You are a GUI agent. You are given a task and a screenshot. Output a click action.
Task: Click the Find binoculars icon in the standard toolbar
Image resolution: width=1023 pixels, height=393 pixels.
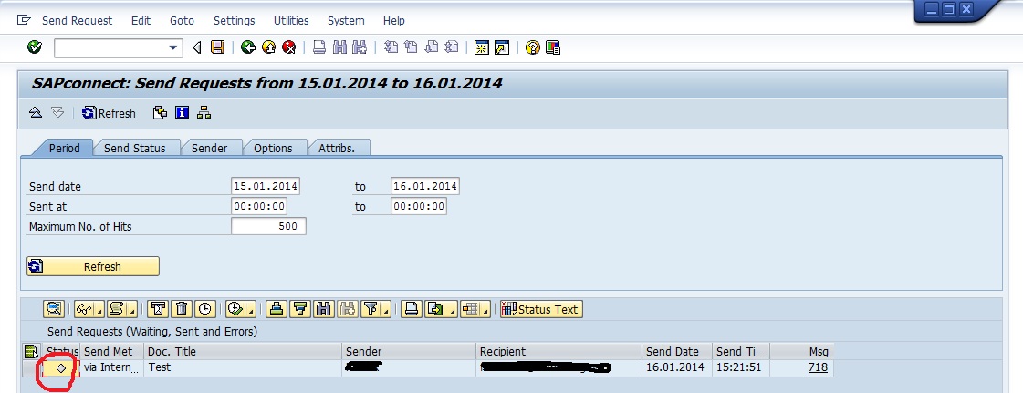point(339,47)
